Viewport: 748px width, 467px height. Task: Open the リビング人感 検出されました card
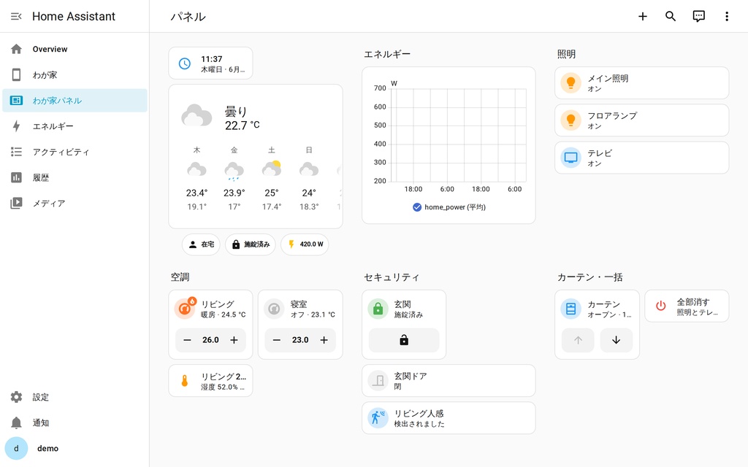[x=449, y=418]
